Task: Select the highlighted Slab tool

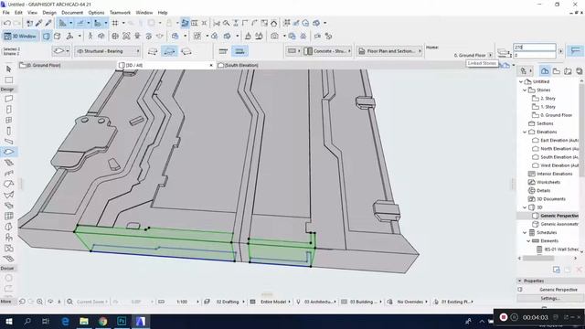Action: (x=8, y=152)
